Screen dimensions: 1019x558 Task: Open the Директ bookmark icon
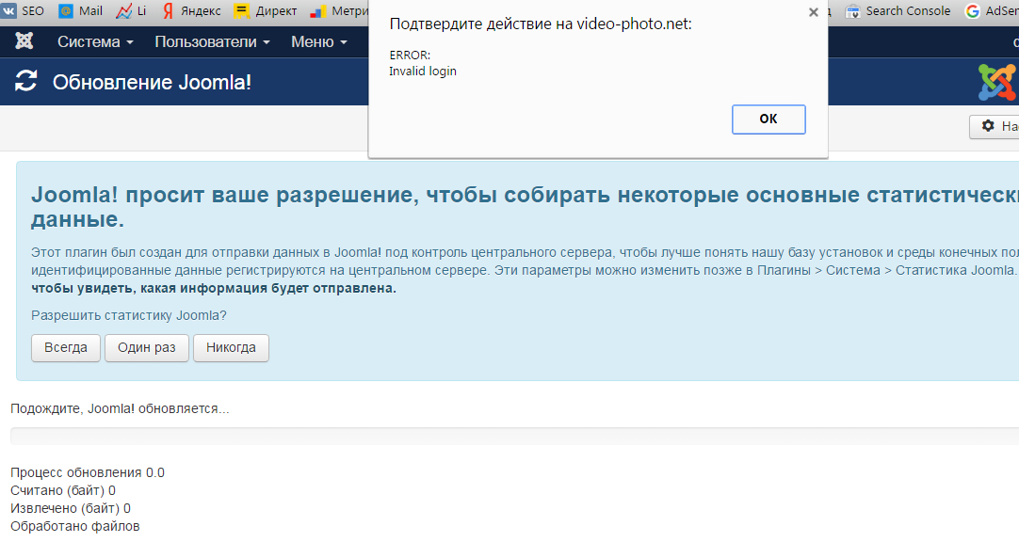click(x=241, y=11)
